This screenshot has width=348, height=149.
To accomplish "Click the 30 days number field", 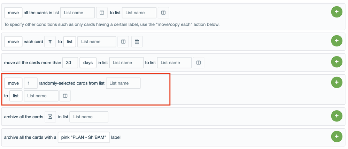I will (x=70, y=63).
